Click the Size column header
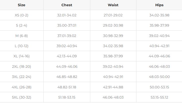Image resolution: width=182 pixels, height=103 pixels. (x=21, y=5)
